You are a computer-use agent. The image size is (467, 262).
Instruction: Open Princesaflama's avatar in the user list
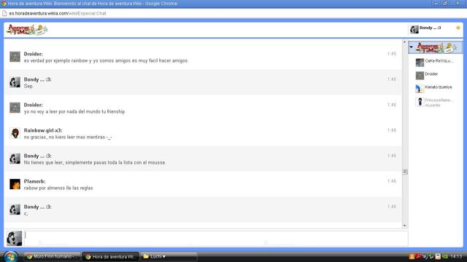pyautogui.click(x=420, y=102)
